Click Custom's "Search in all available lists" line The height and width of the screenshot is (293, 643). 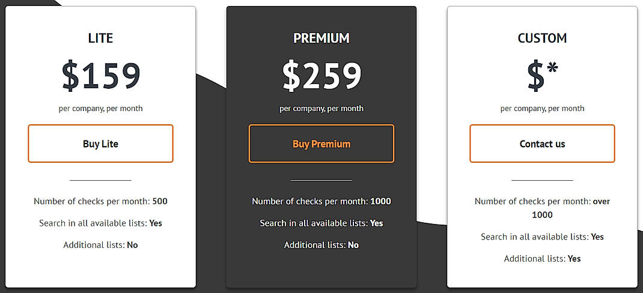point(542,237)
